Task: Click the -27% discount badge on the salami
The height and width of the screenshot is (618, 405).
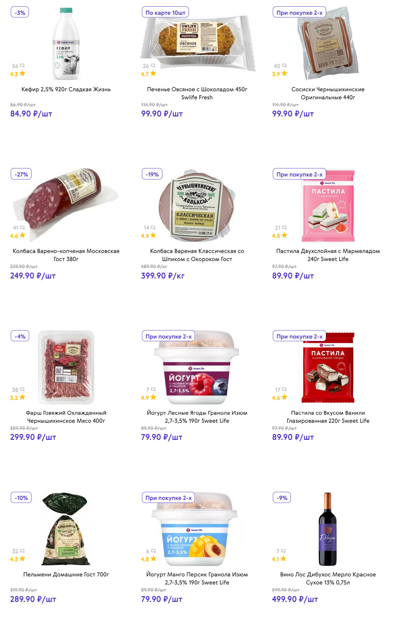Action: coord(21,174)
